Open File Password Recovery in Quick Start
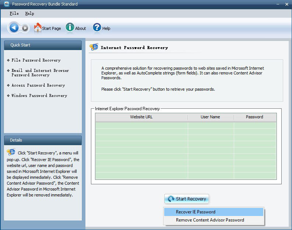 pyautogui.click(x=36, y=60)
